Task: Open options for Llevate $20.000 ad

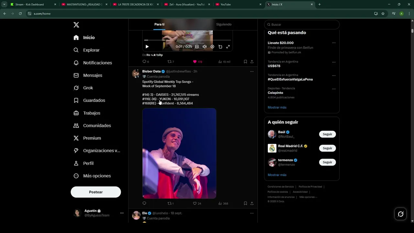Action: [x=334, y=43]
